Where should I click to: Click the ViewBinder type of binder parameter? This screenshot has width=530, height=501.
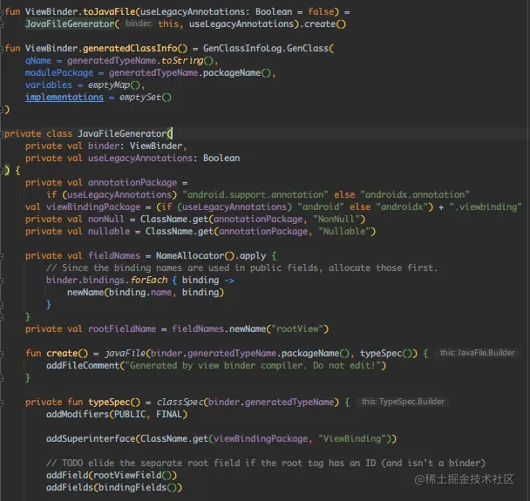pos(156,146)
